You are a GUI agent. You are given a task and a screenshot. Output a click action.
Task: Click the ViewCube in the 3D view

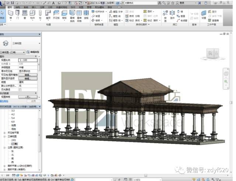pos(214,53)
